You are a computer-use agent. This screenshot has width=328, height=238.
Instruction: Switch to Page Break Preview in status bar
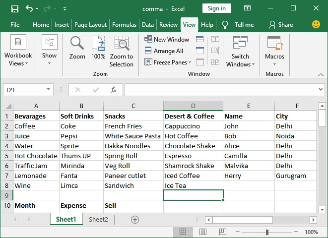coord(223,232)
